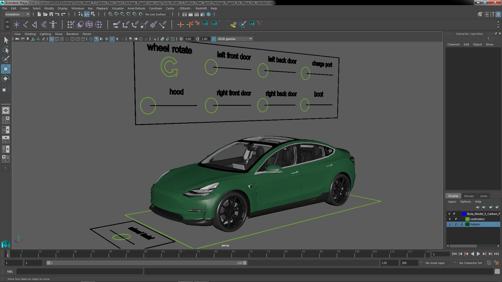Open the Lighting viewport menu
Image resolution: width=502 pixels, height=282 pixels.
point(45,34)
